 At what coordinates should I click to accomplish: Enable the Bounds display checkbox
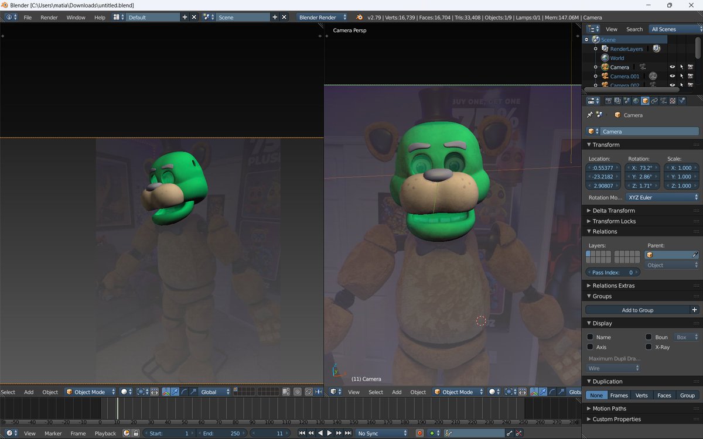tap(649, 337)
